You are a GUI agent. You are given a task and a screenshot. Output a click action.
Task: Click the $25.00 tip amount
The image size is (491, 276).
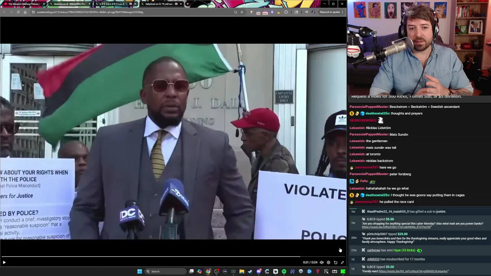(x=402, y=234)
